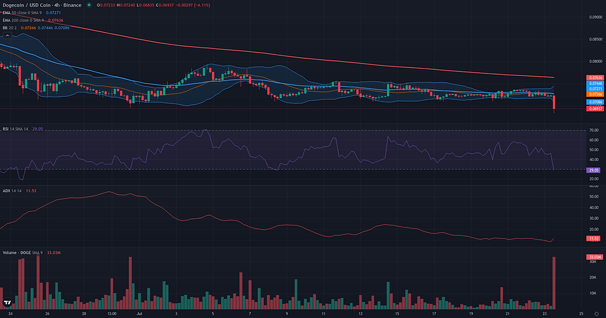
Task: Click the 24 date on the time axis
Action: (x=10, y=314)
